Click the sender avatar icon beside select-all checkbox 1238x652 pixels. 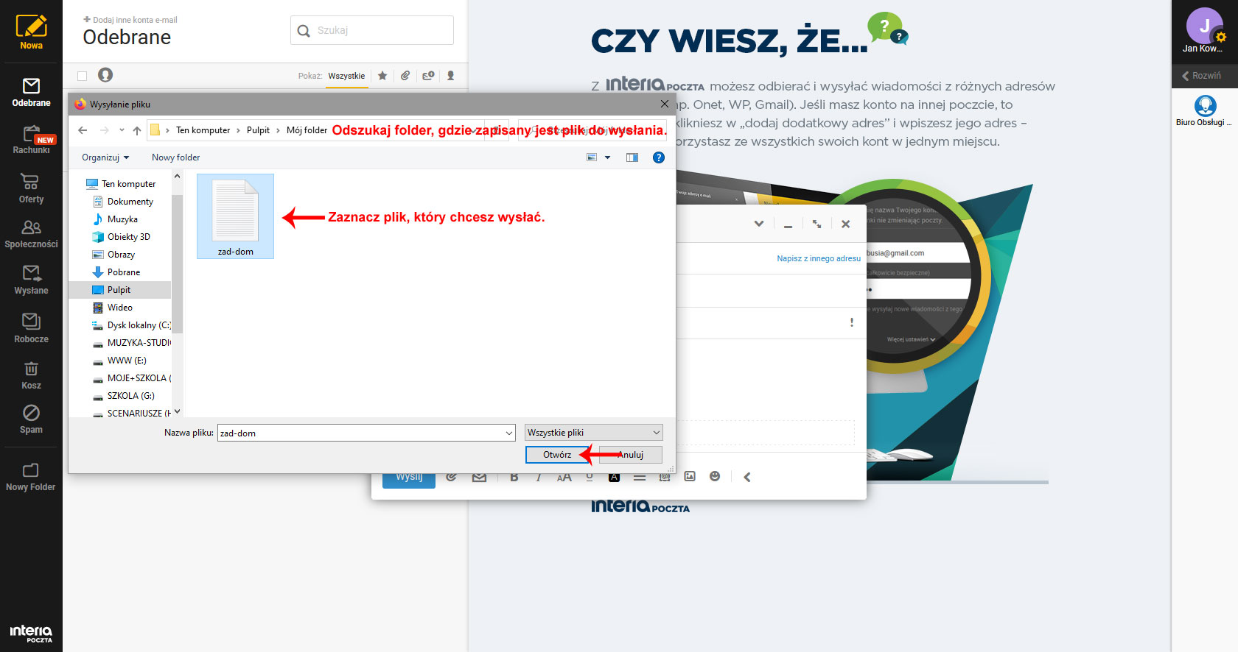(x=105, y=75)
